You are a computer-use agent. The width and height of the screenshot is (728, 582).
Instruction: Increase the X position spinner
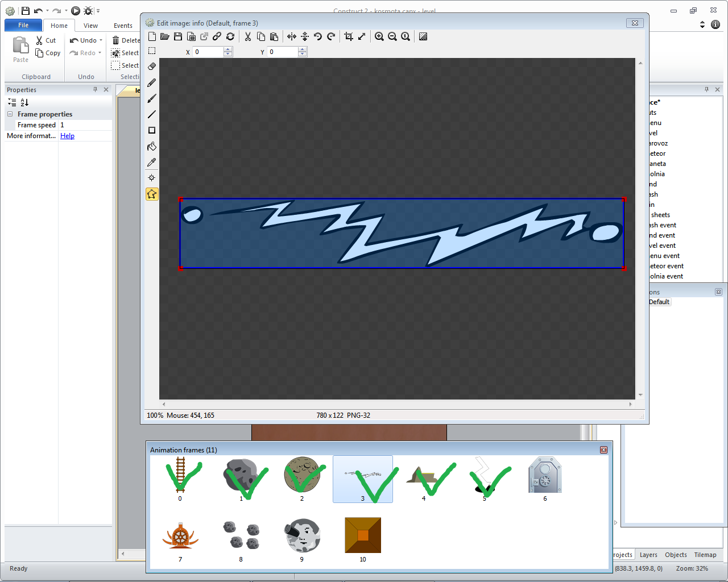pyautogui.click(x=228, y=49)
